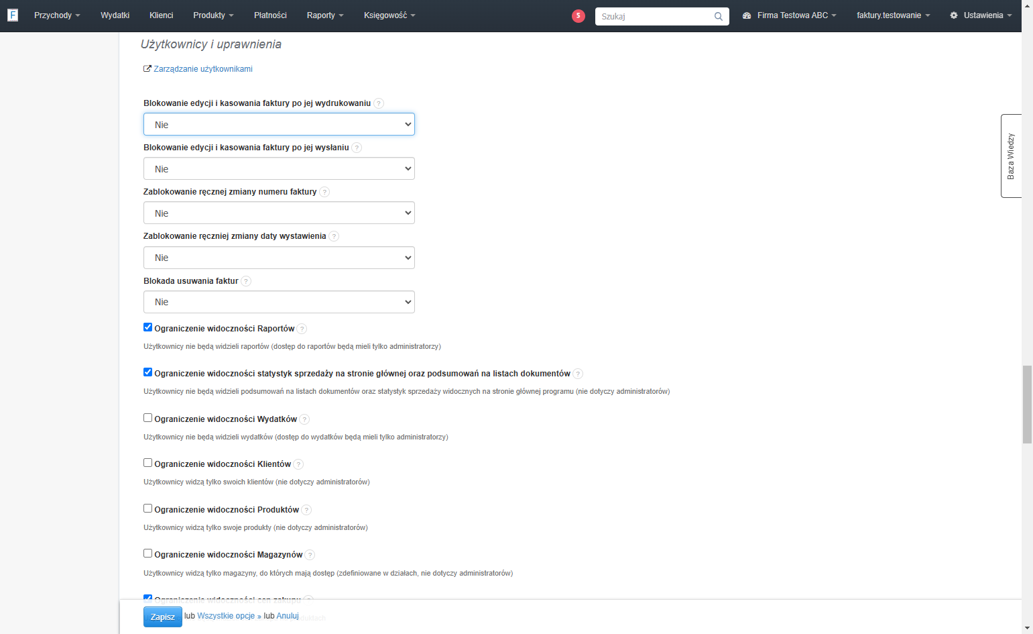1033x634 pixels.
Task: Open the faktury.testowanie account menu
Action: (x=894, y=15)
